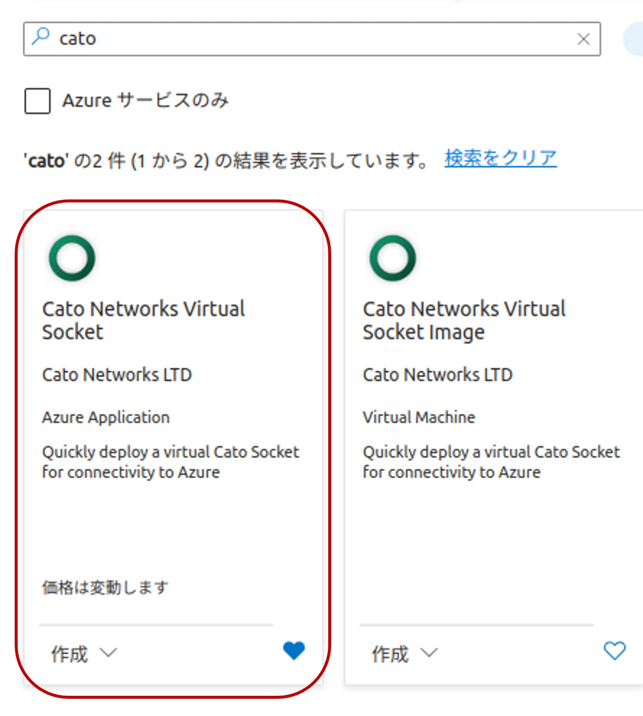
Task: Enable the Azure サービスのみ checkbox
Action: click(x=37, y=101)
